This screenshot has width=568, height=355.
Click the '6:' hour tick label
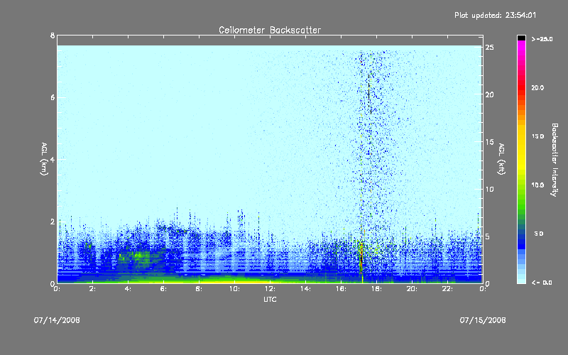coord(164,289)
